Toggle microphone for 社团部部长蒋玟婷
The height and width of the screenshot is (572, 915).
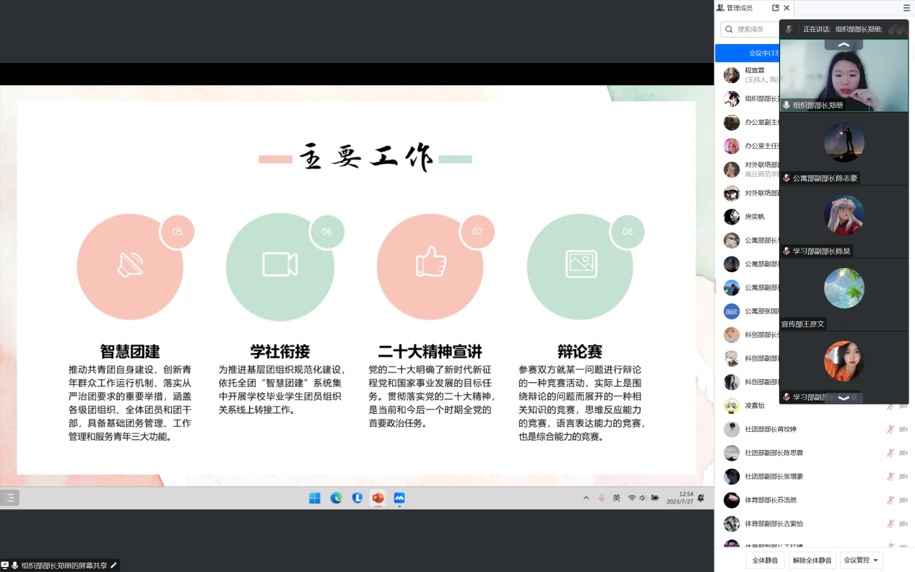[x=890, y=430]
